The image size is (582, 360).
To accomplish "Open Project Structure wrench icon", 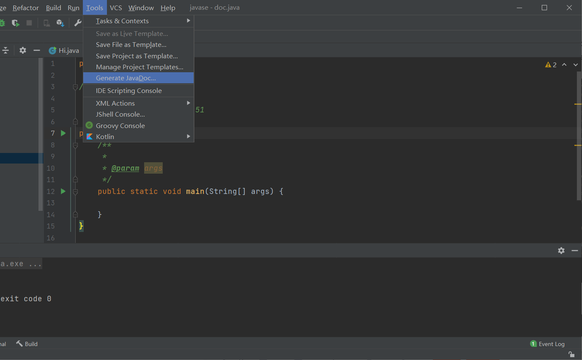I will (78, 23).
